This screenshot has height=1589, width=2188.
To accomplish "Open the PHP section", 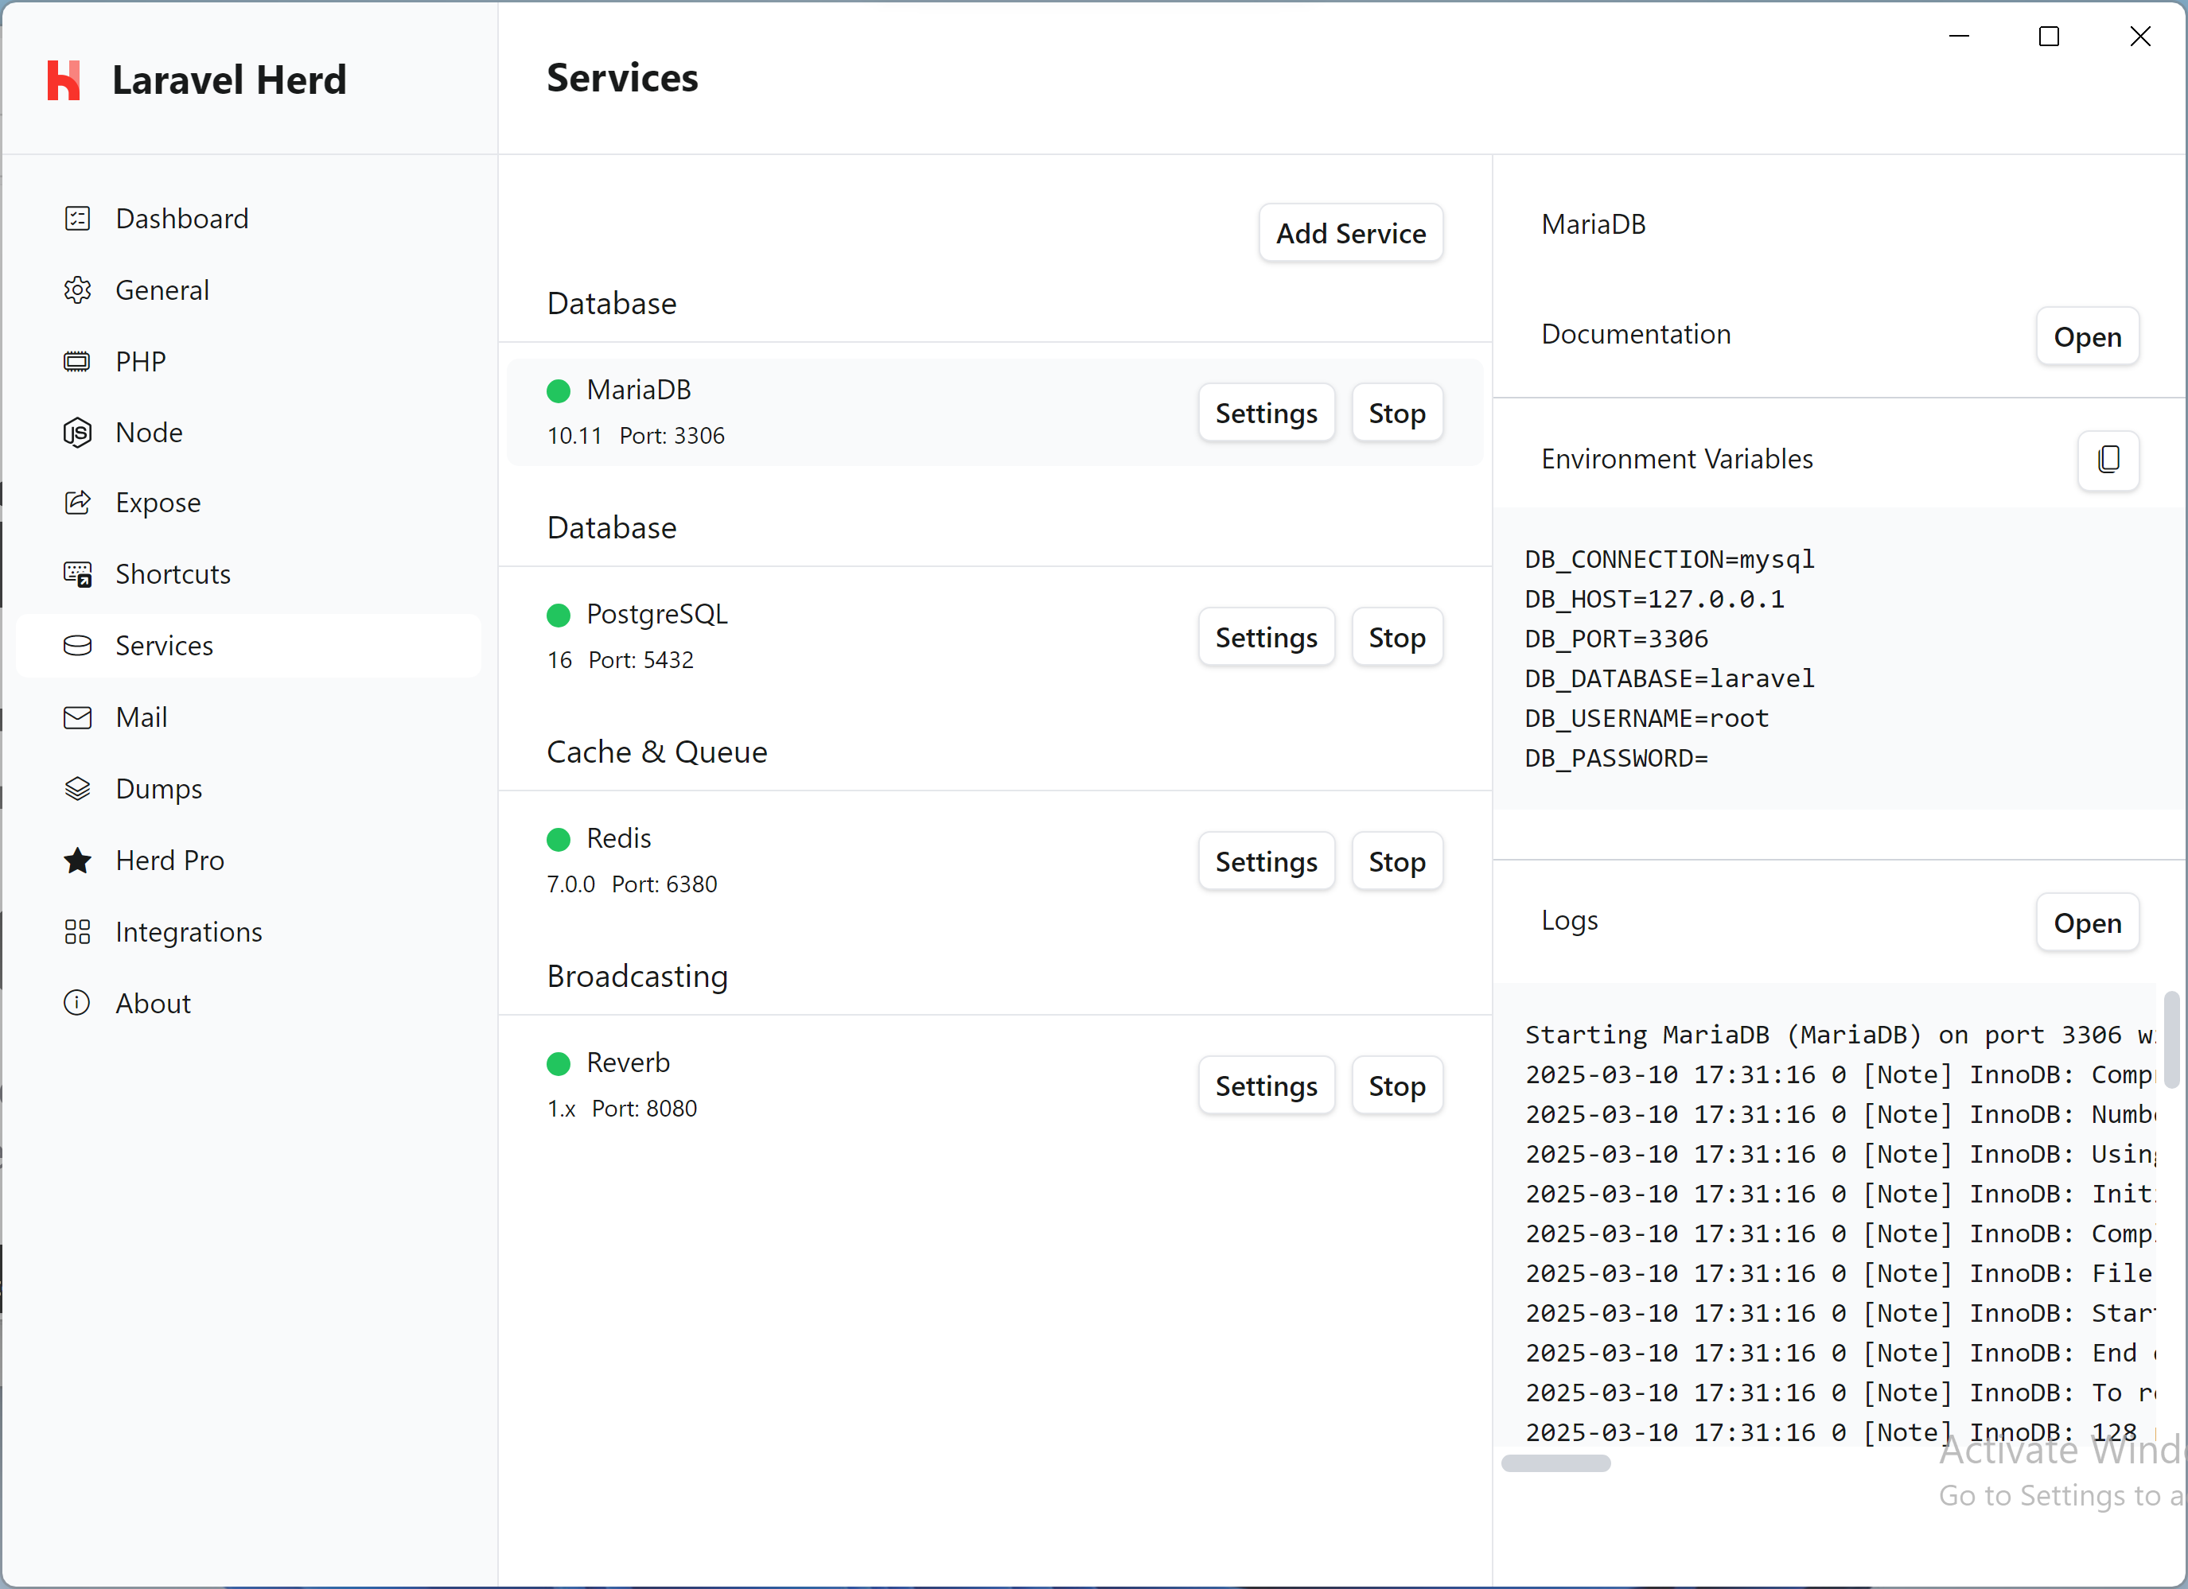I will pyautogui.click(x=140, y=362).
